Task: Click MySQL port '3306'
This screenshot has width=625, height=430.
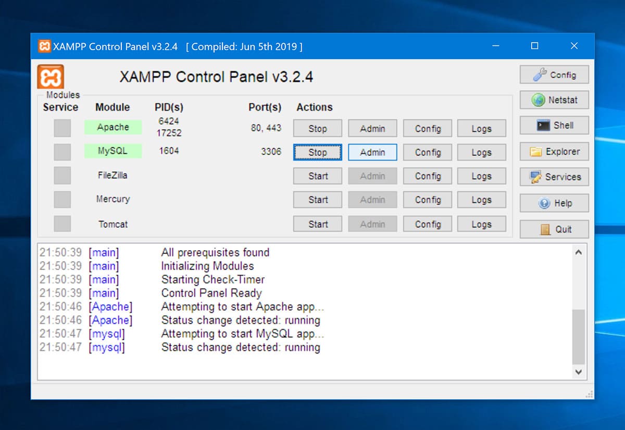Action: coord(271,152)
